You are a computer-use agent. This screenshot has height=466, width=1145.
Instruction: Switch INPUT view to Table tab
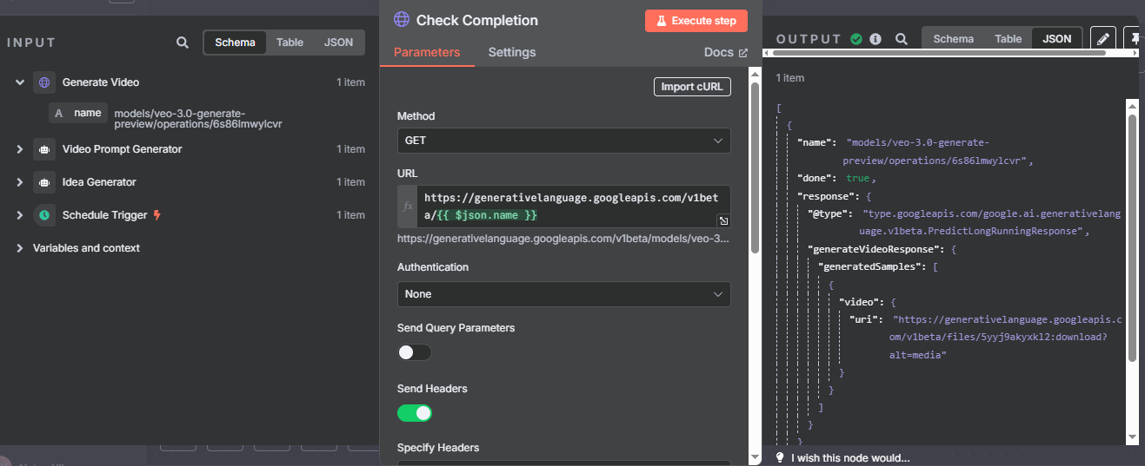point(290,43)
